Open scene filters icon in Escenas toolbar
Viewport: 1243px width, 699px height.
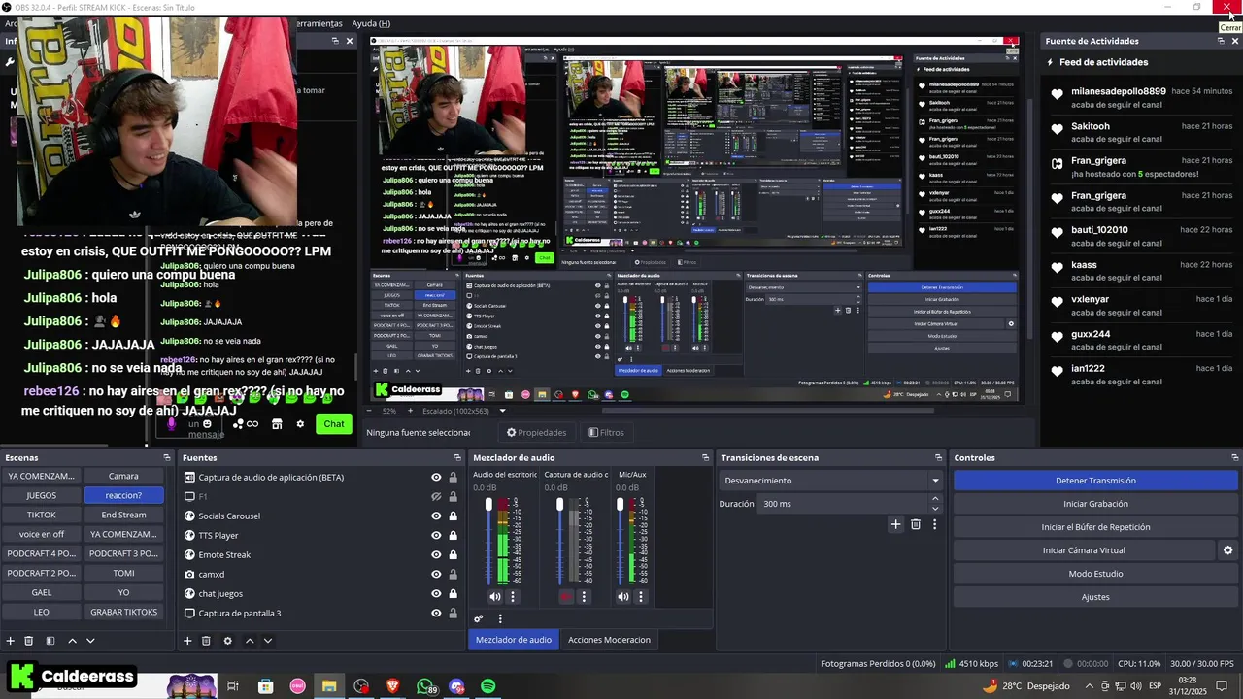[50, 641]
